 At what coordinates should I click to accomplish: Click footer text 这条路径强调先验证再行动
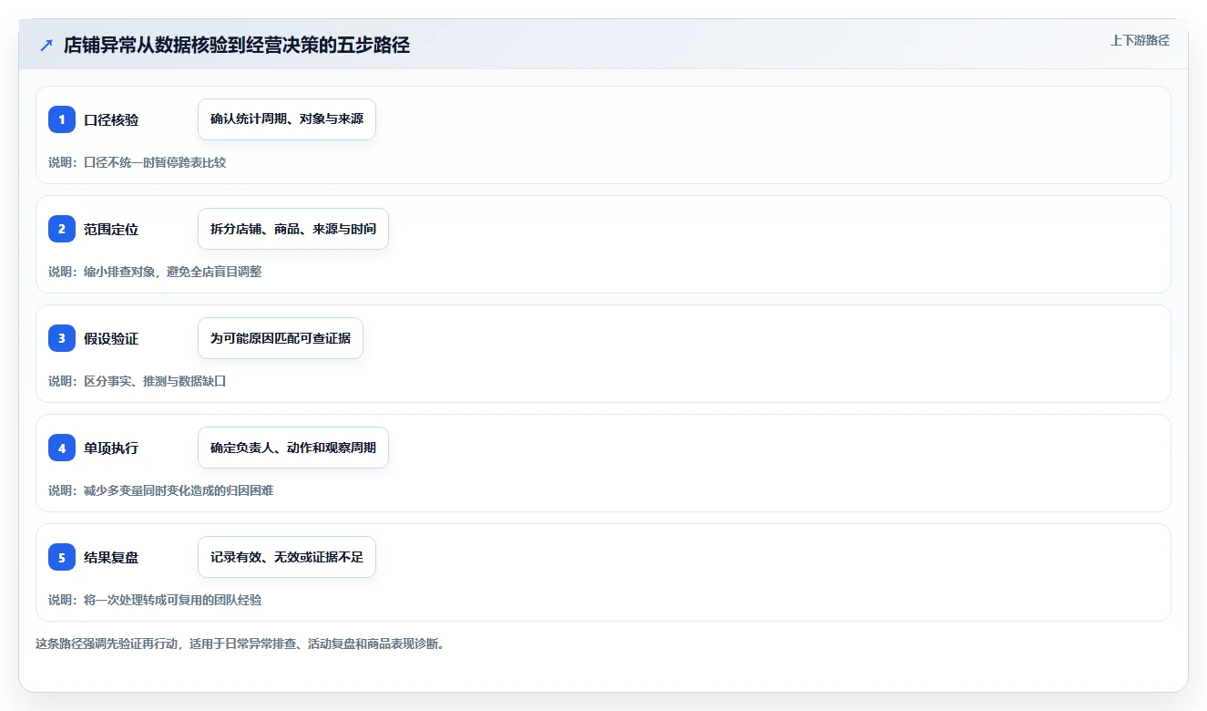[107, 644]
